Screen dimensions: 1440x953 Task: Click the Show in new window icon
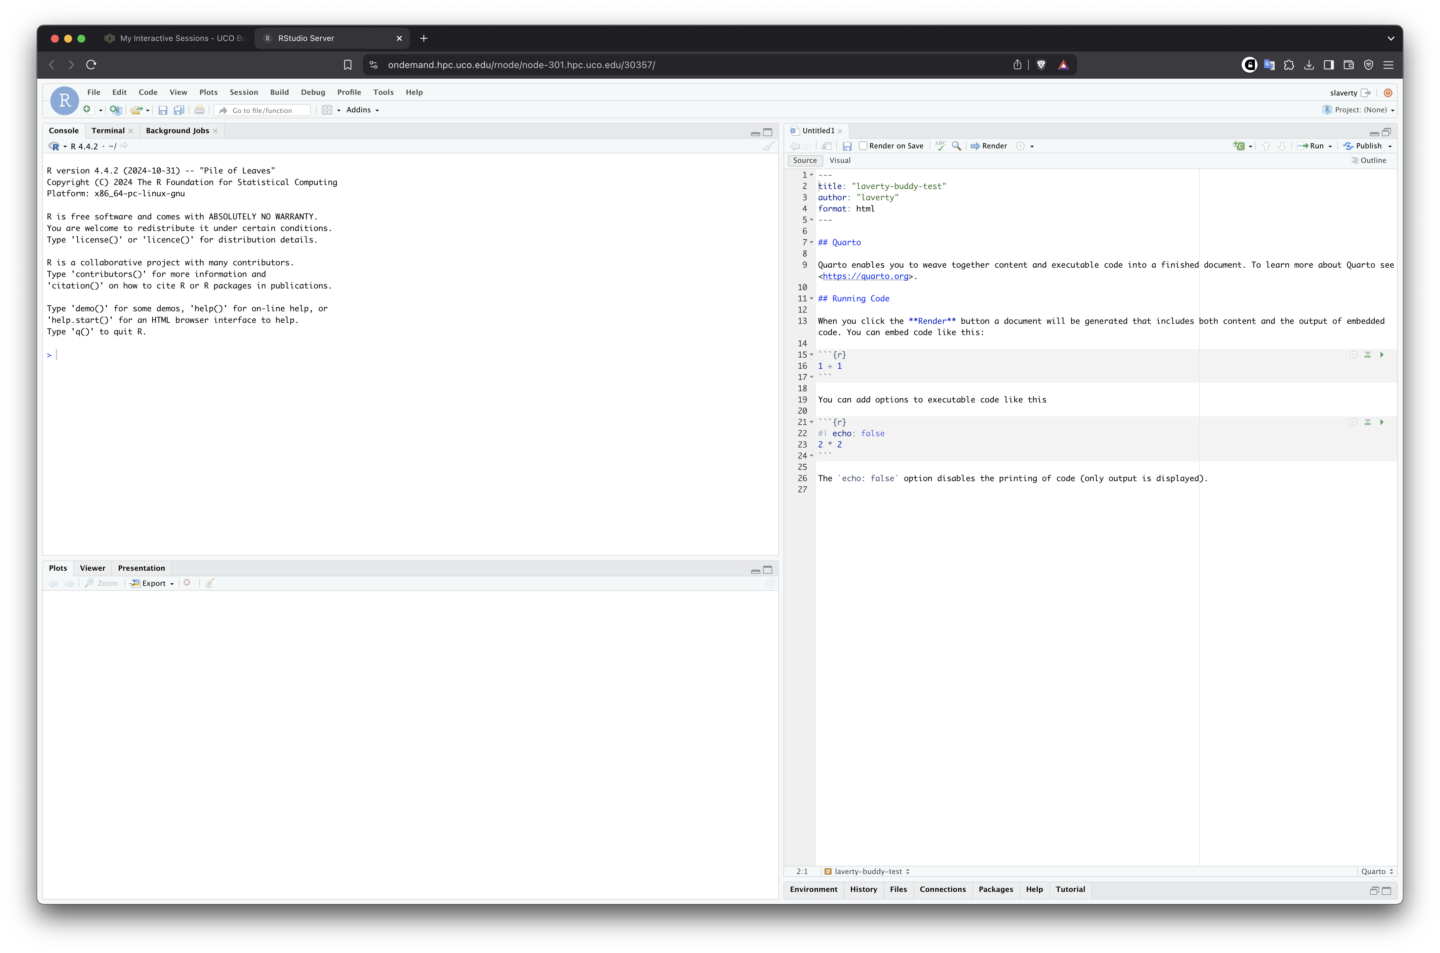click(826, 146)
